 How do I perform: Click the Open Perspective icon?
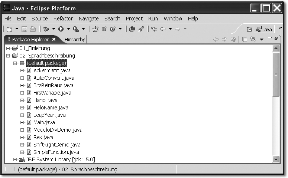pyautogui.click(x=249, y=29)
